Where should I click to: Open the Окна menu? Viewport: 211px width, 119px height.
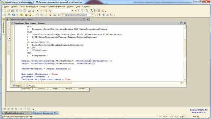coord(78,7)
